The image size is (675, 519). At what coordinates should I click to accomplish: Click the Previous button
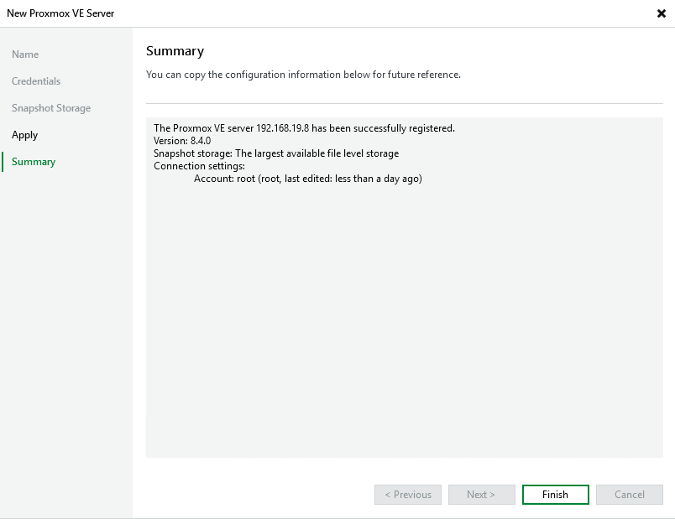[408, 495]
